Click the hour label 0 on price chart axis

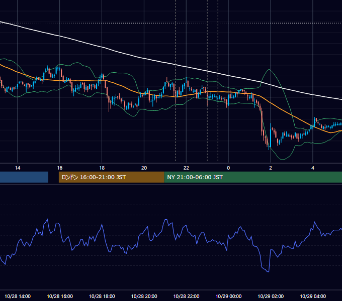point(228,168)
